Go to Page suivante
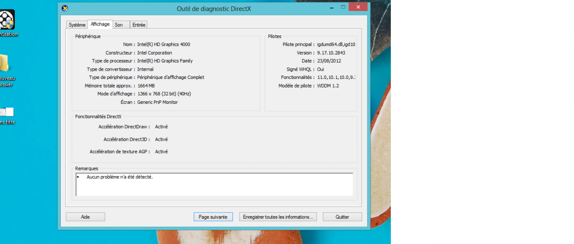Image resolution: width=574 pixels, height=244 pixels. point(213,217)
